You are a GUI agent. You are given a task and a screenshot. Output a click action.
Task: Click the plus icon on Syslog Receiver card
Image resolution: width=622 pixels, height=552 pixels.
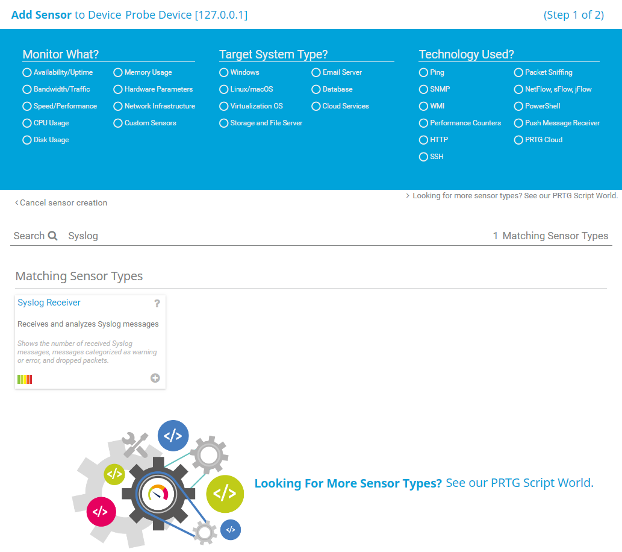pos(155,378)
